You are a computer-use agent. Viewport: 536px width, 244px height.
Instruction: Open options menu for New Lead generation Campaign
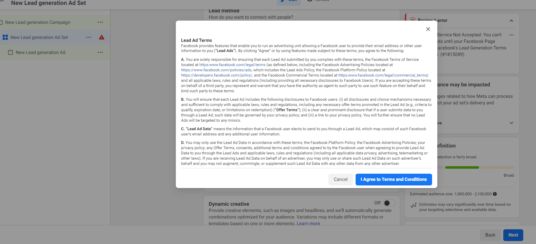click(100, 22)
